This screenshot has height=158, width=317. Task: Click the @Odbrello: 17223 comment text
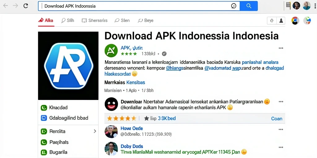(146, 134)
